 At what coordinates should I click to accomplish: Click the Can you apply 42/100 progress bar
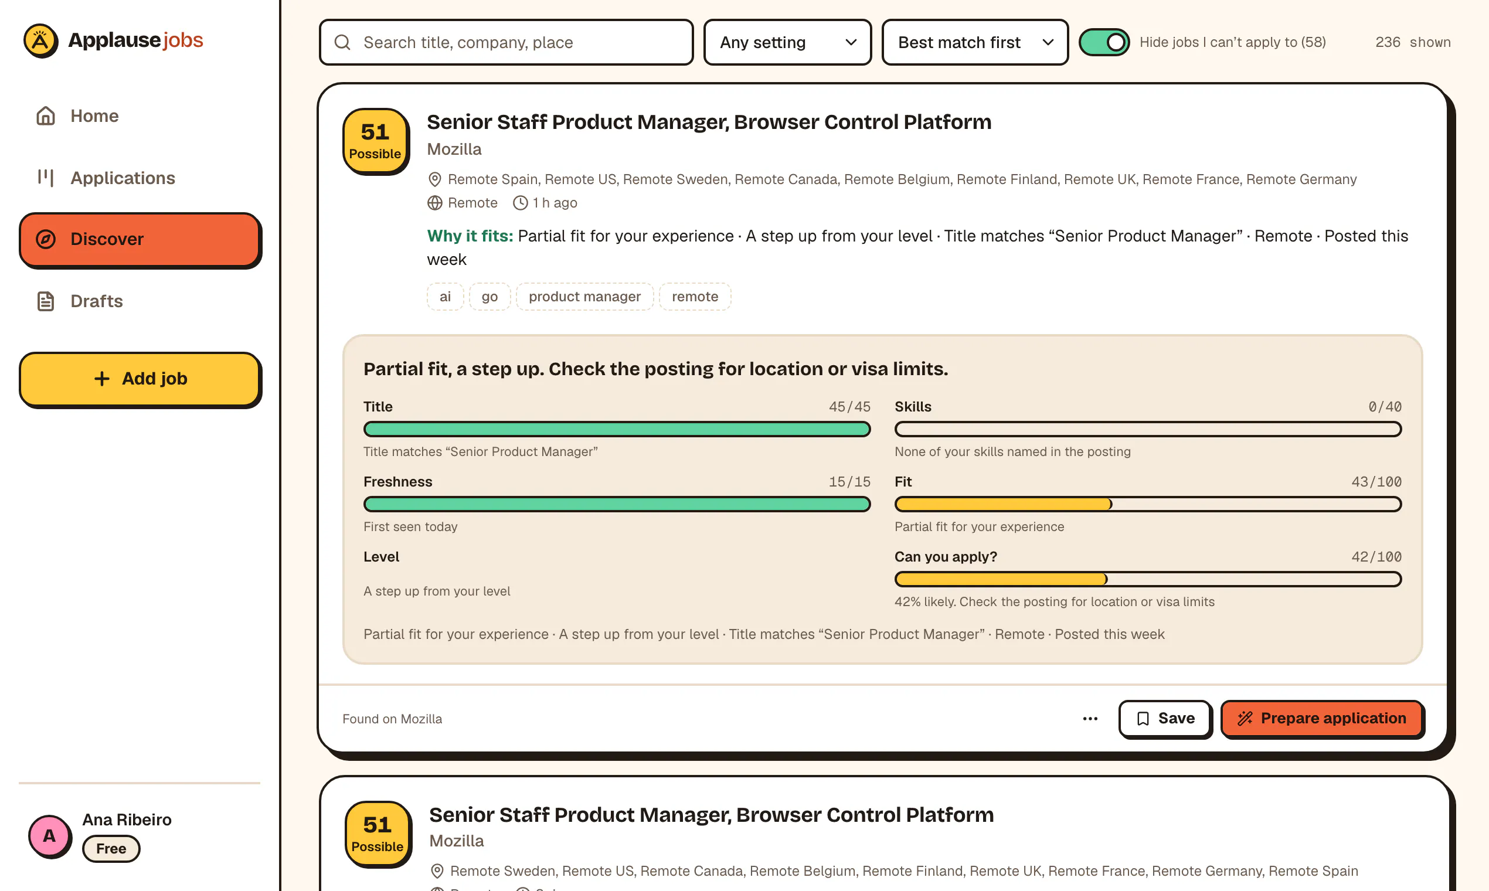[1148, 579]
